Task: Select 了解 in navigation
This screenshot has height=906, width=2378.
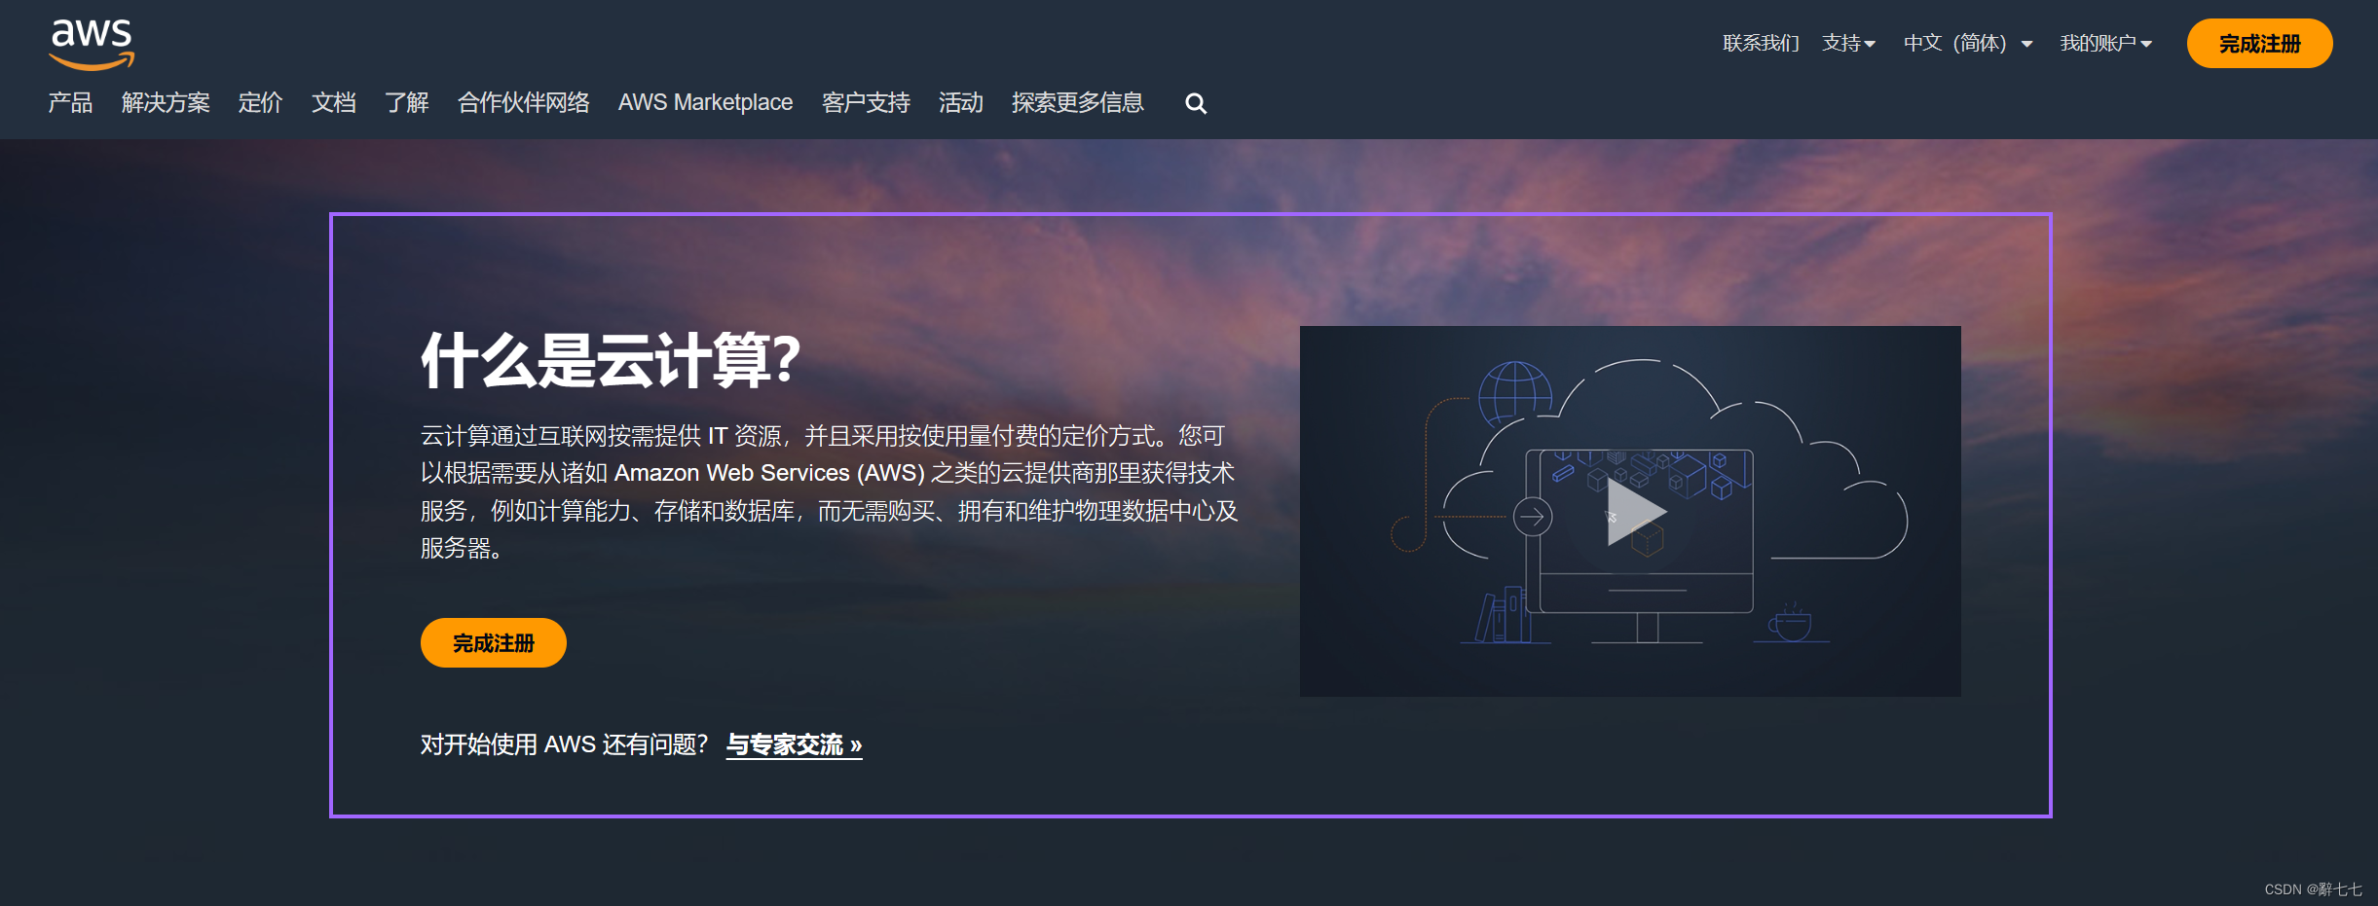Action: point(406,103)
